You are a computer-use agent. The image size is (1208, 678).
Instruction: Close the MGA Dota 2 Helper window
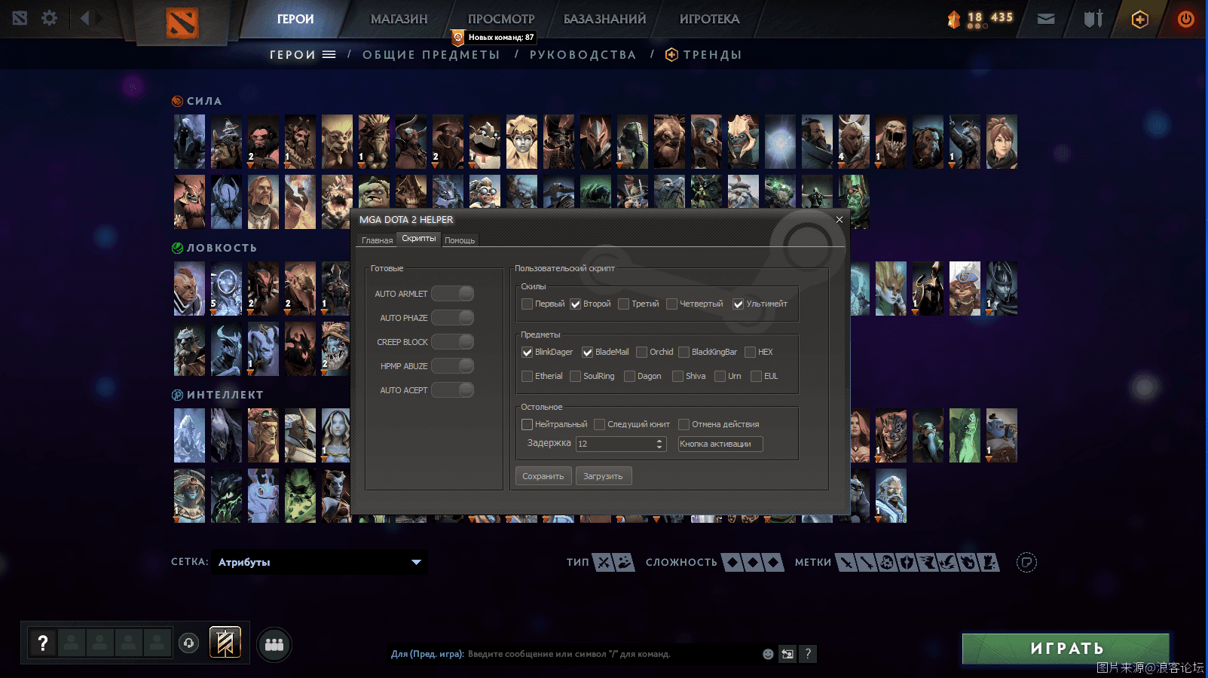coord(839,220)
